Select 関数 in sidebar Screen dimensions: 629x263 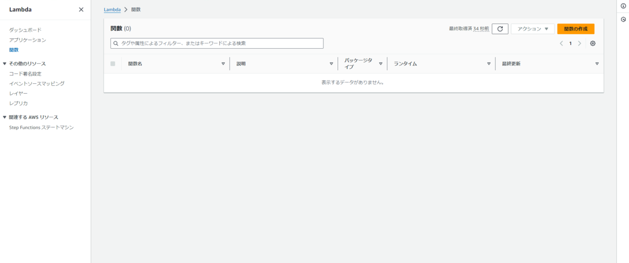click(14, 50)
